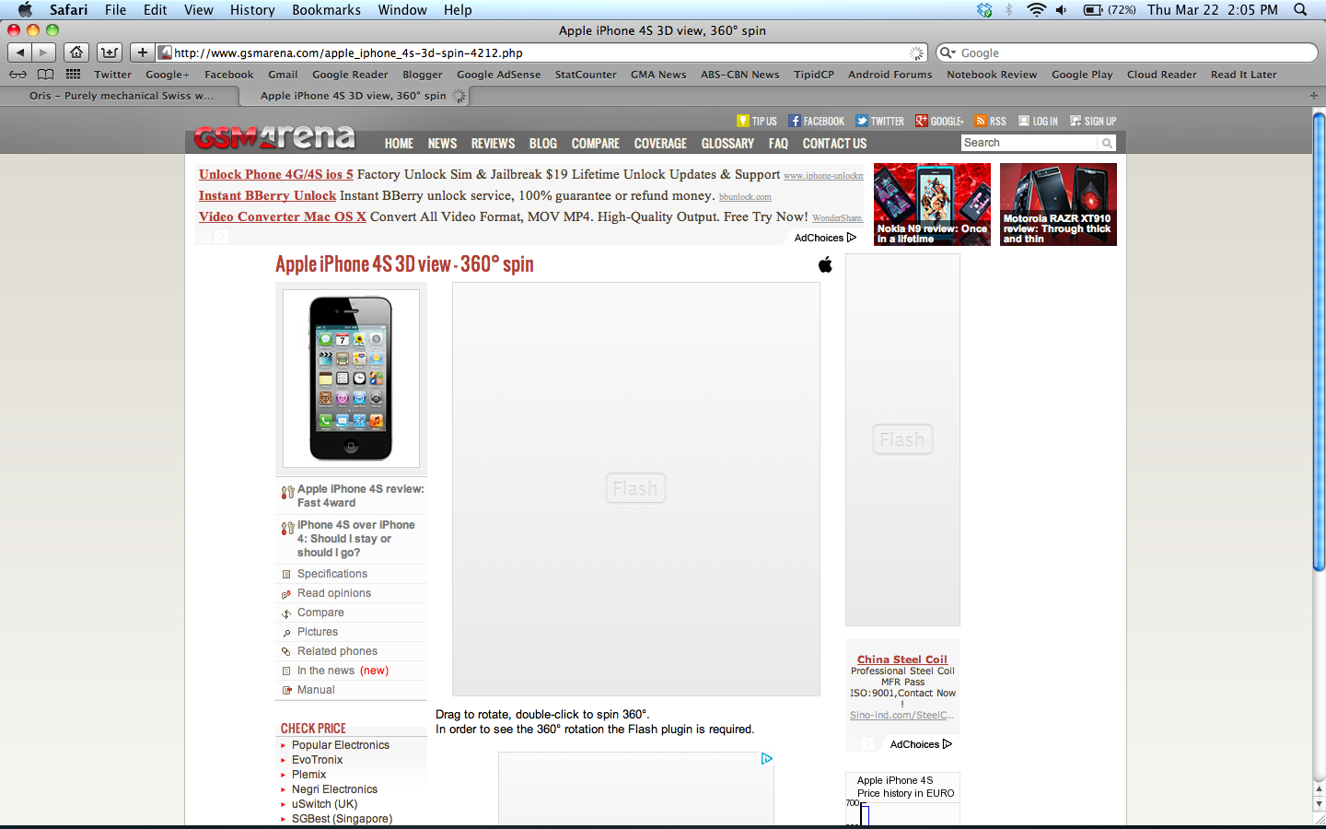The height and width of the screenshot is (829, 1326).
Task: Click the Read It Later bookmark
Action: click(1243, 75)
